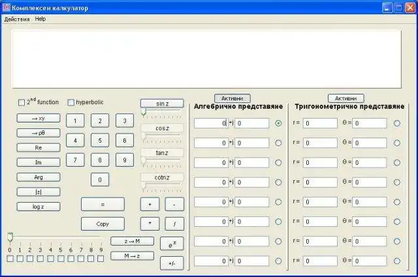Enable the 2nd function checkbox

pyautogui.click(x=22, y=102)
